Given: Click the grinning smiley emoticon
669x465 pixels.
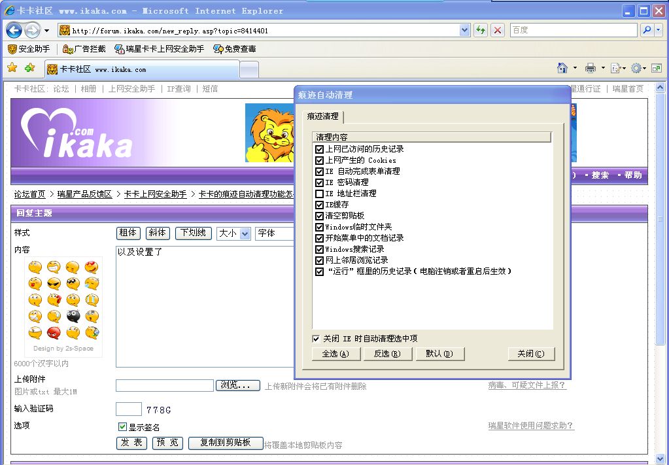Looking at the screenshot, I should click(x=54, y=267).
